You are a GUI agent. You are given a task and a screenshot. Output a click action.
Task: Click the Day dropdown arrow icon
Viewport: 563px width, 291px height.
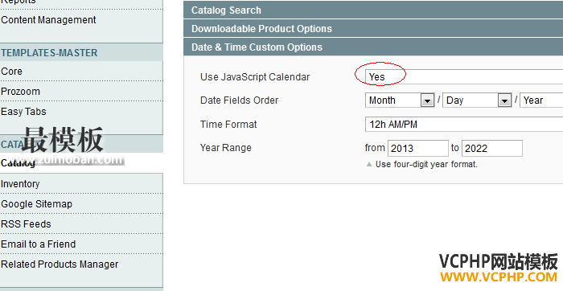[x=504, y=100]
